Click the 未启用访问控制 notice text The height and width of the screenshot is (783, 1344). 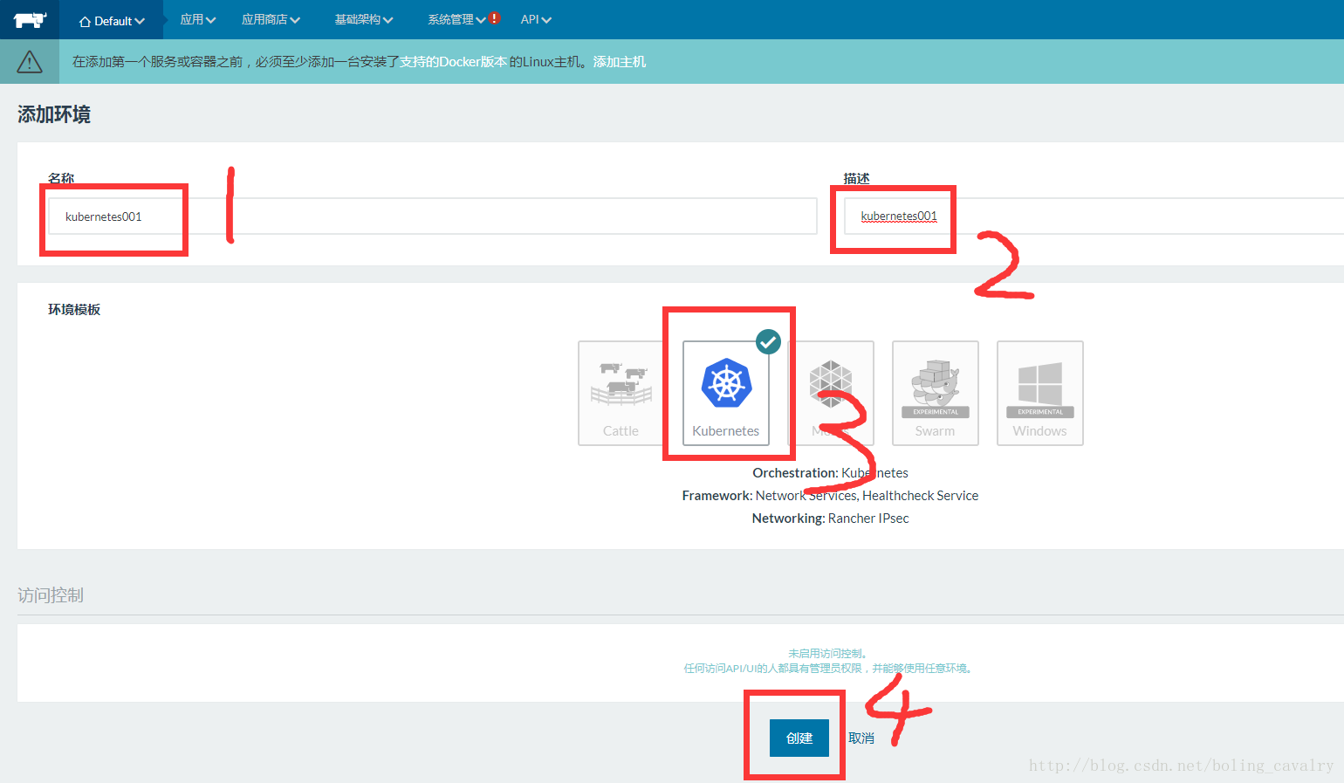point(827,653)
